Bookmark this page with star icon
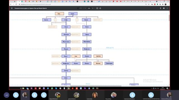 tap(149, 4)
